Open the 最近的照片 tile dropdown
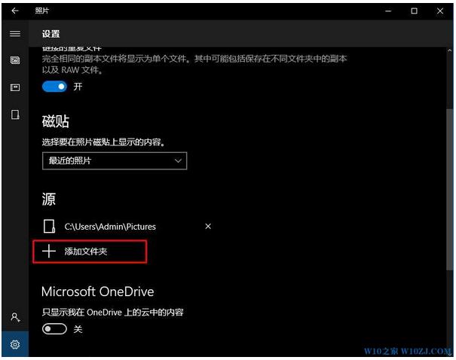 (x=115, y=160)
